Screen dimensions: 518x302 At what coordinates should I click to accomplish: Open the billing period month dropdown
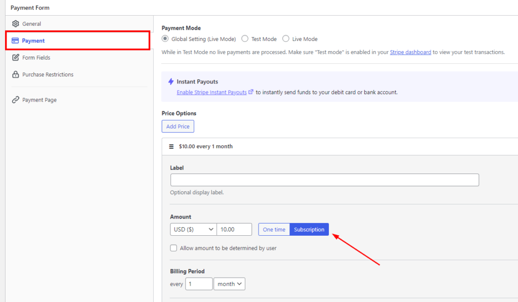click(x=229, y=284)
